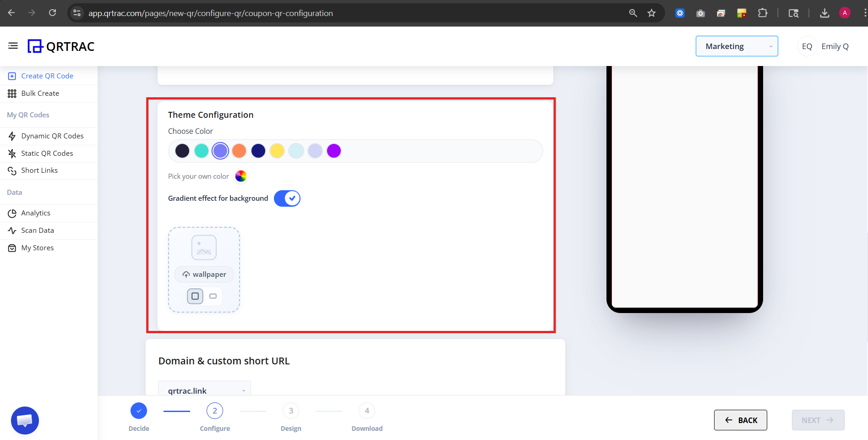Go to the Design step
This screenshot has height=440, width=868.
coord(290,410)
